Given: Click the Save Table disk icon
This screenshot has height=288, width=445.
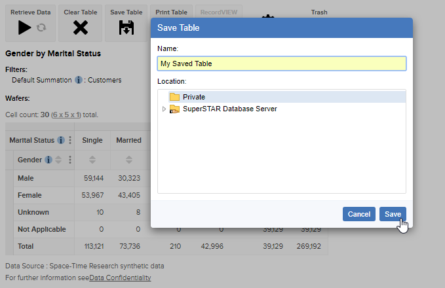Looking at the screenshot, I should coord(126,27).
